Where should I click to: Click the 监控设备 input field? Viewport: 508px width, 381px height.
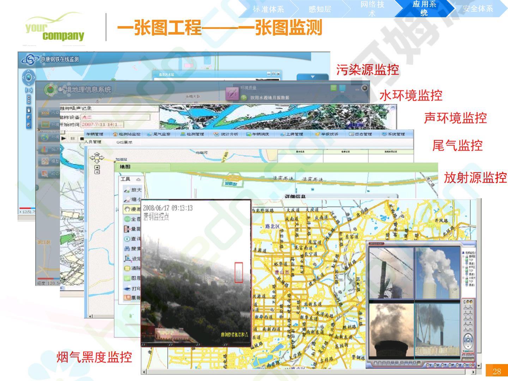[115, 117]
